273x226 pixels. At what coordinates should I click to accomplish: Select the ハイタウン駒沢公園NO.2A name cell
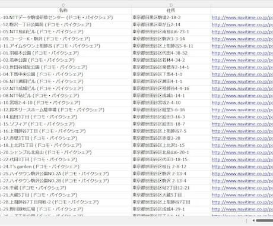(x=66, y=174)
